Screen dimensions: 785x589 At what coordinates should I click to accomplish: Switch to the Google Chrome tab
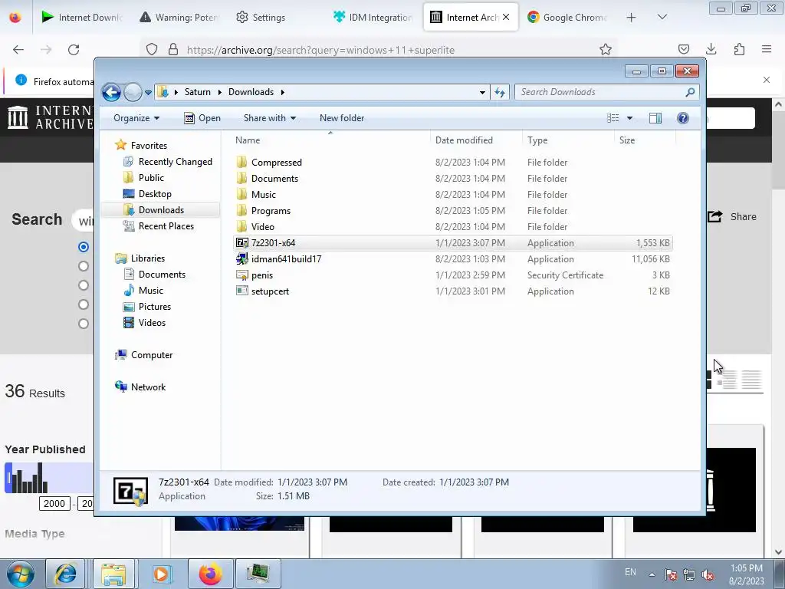coord(567,18)
